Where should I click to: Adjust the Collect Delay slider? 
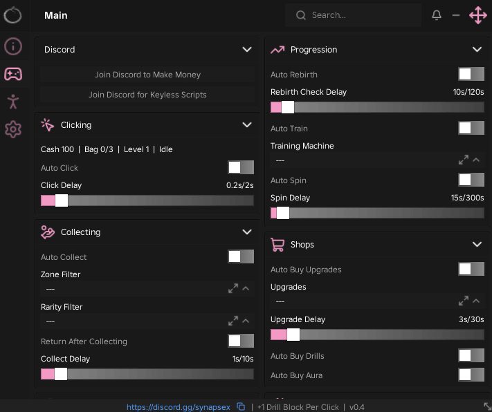tap(147, 374)
